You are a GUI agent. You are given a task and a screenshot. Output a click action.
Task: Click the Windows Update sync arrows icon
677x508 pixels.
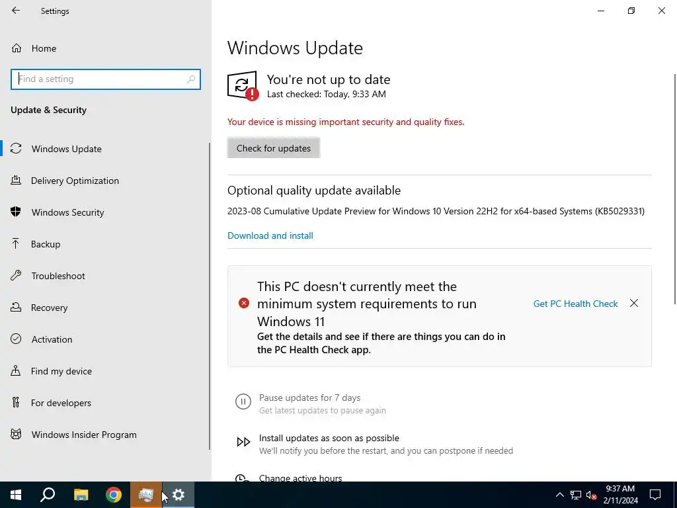[x=16, y=149]
